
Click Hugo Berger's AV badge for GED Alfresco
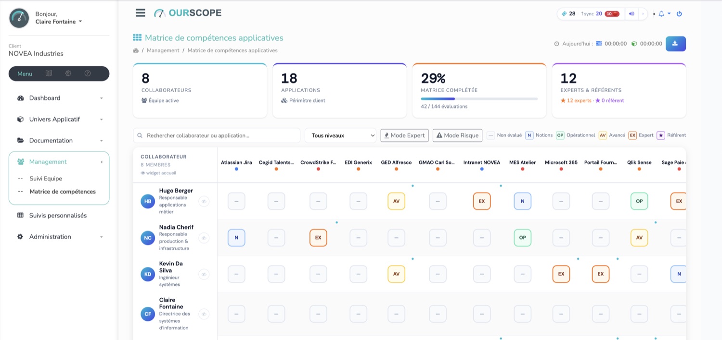pos(396,201)
